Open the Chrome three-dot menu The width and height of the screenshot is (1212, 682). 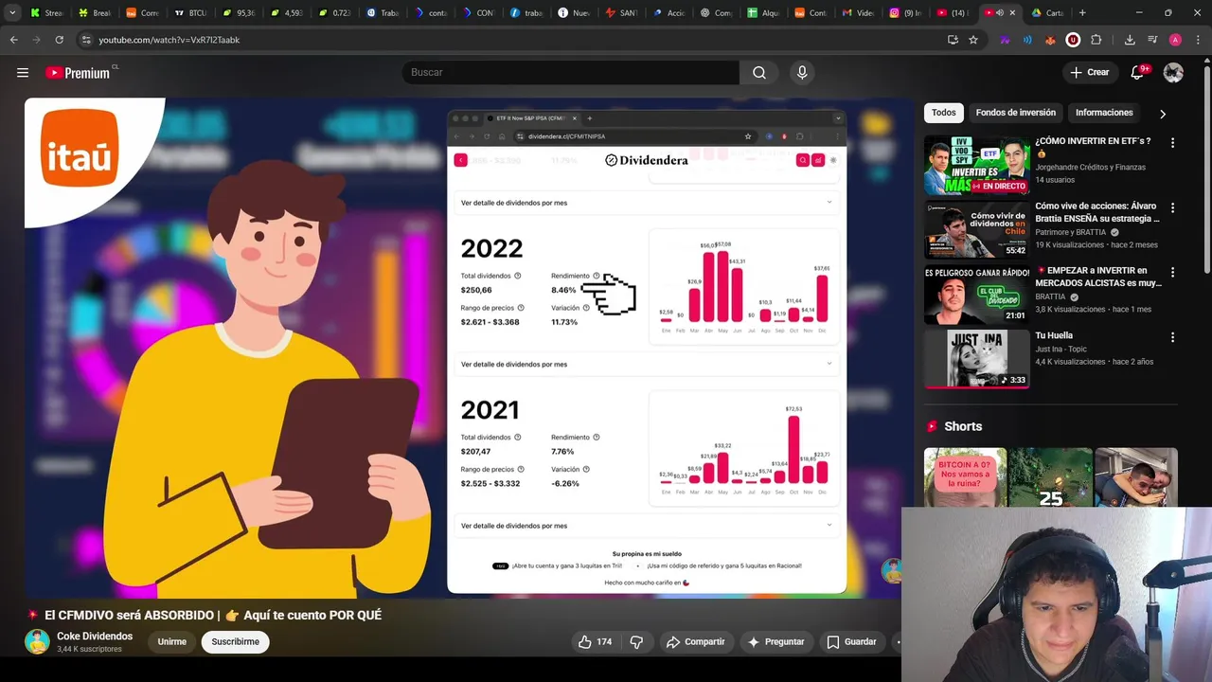pos(1200,40)
